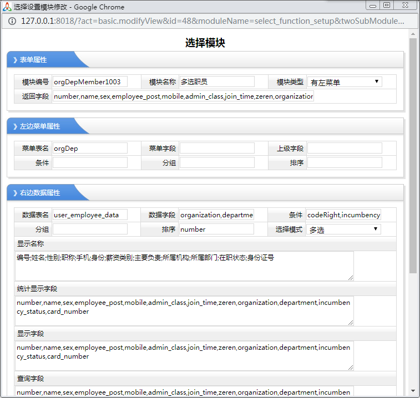The height and width of the screenshot is (398, 420).
Task: Click the site info icon in address bar
Action: click(x=12, y=21)
